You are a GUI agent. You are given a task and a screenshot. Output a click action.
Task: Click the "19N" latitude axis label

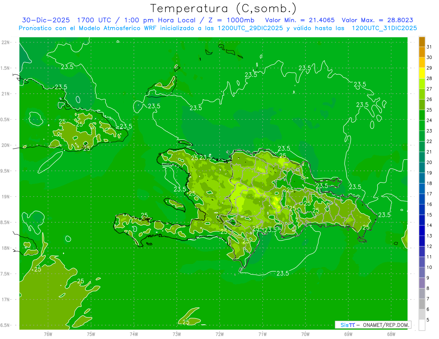pyautogui.click(x=5, y=197)
